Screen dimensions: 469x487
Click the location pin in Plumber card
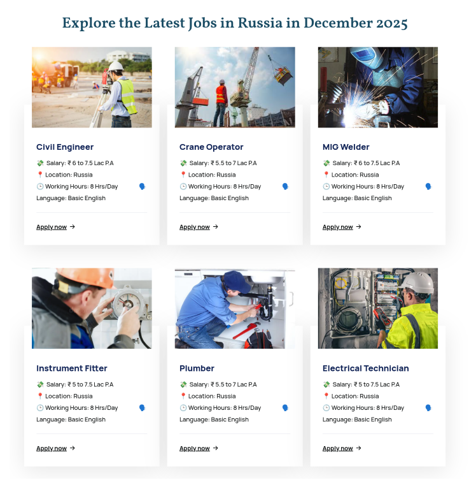[183, 396]
